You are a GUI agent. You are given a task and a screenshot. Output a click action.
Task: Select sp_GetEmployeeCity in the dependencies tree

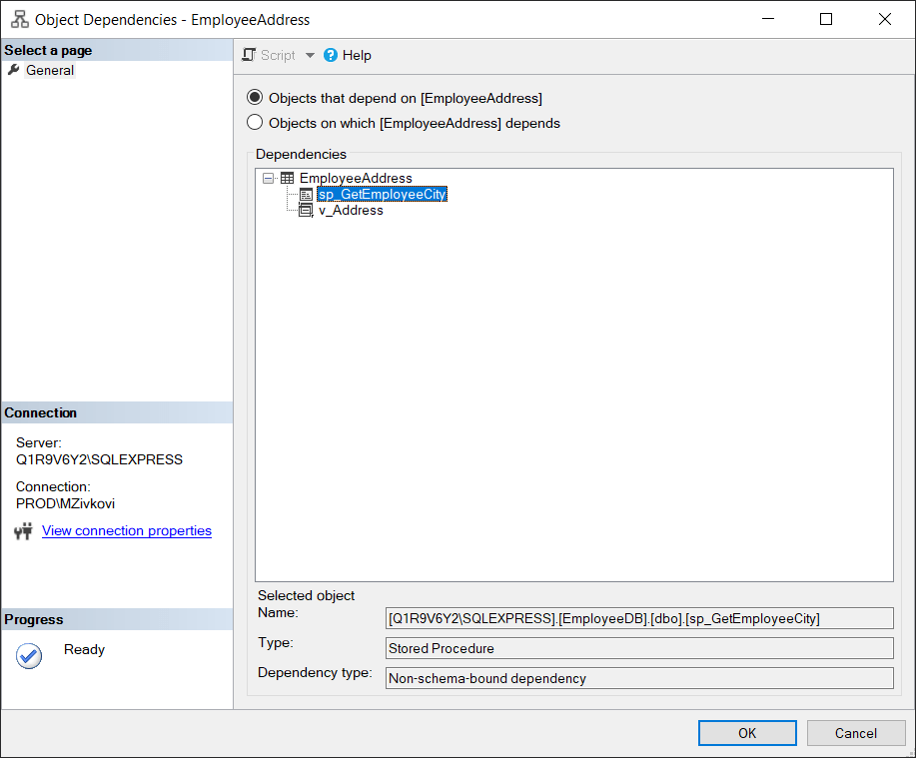pos(382,194)
